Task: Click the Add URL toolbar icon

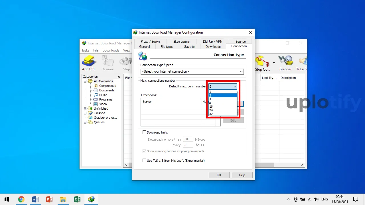Action: 89,63
